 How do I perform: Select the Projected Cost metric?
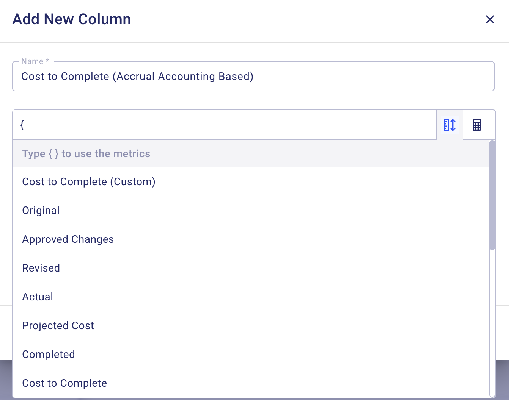click(58, 326)
